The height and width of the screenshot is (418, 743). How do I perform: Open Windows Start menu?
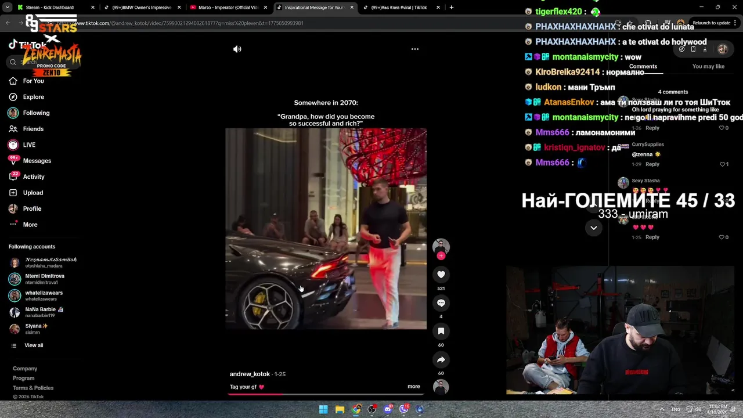323,409
